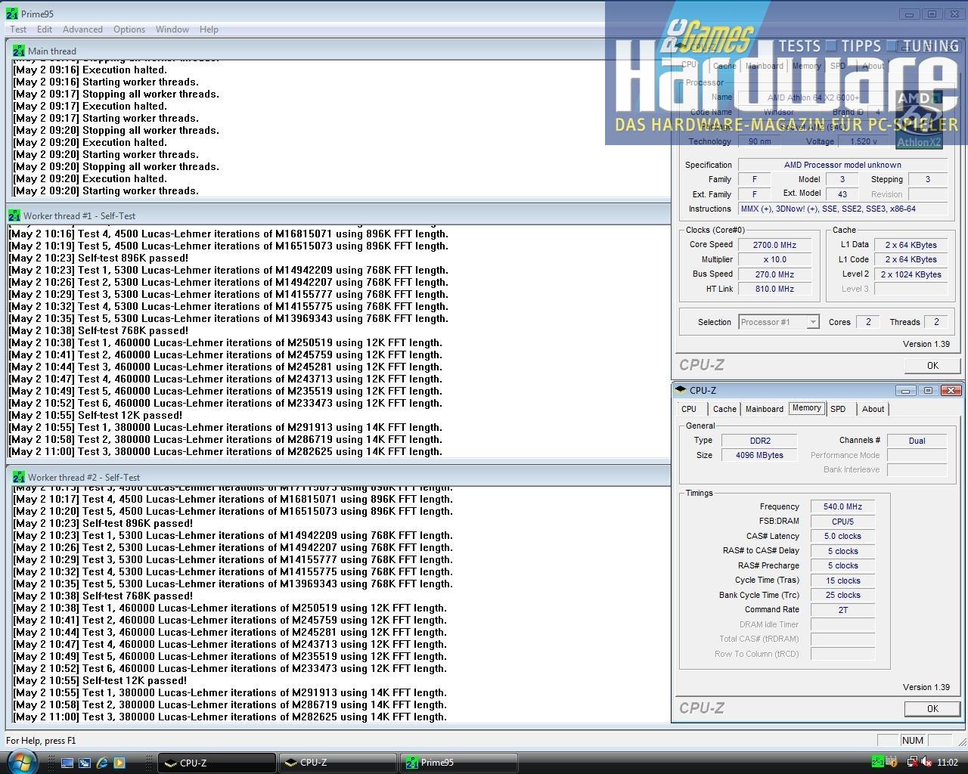Click the memory Size value '4096 MBytes'

[760, 455]
